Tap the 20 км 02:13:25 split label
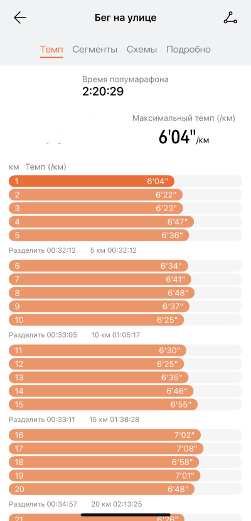This screenshot has width=251, height=521. [x=117, y=505]
